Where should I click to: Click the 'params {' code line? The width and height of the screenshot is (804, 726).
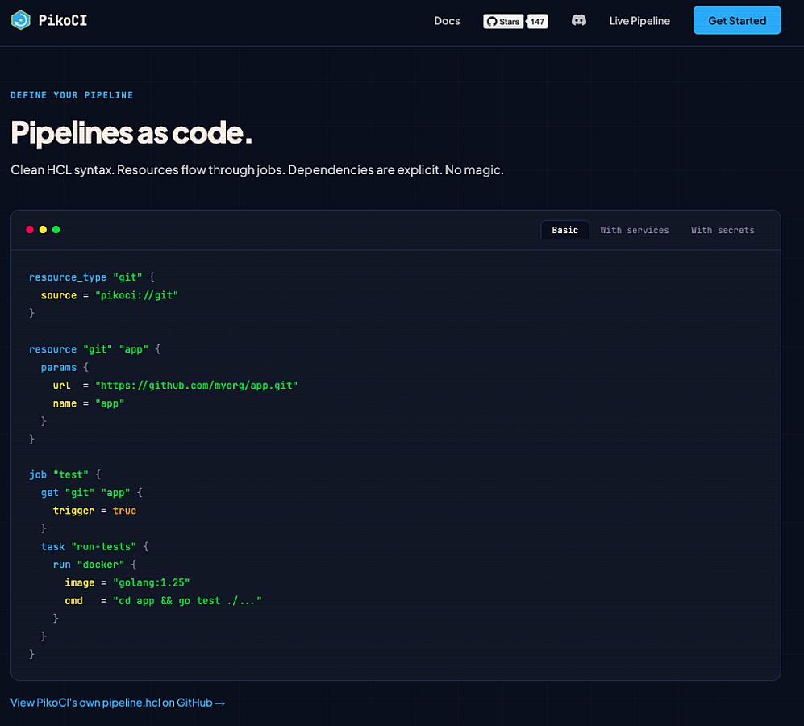[x=65, y=367]
